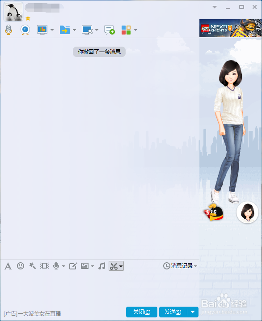Expand remote desktop options arrow

coord(97,30)
